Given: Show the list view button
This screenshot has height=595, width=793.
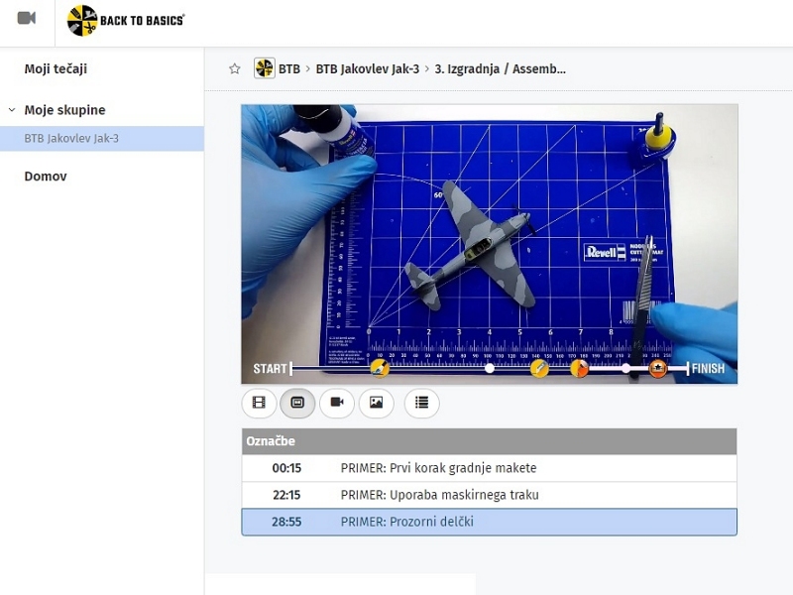Looking at the screenshot, I should point(422,403).
